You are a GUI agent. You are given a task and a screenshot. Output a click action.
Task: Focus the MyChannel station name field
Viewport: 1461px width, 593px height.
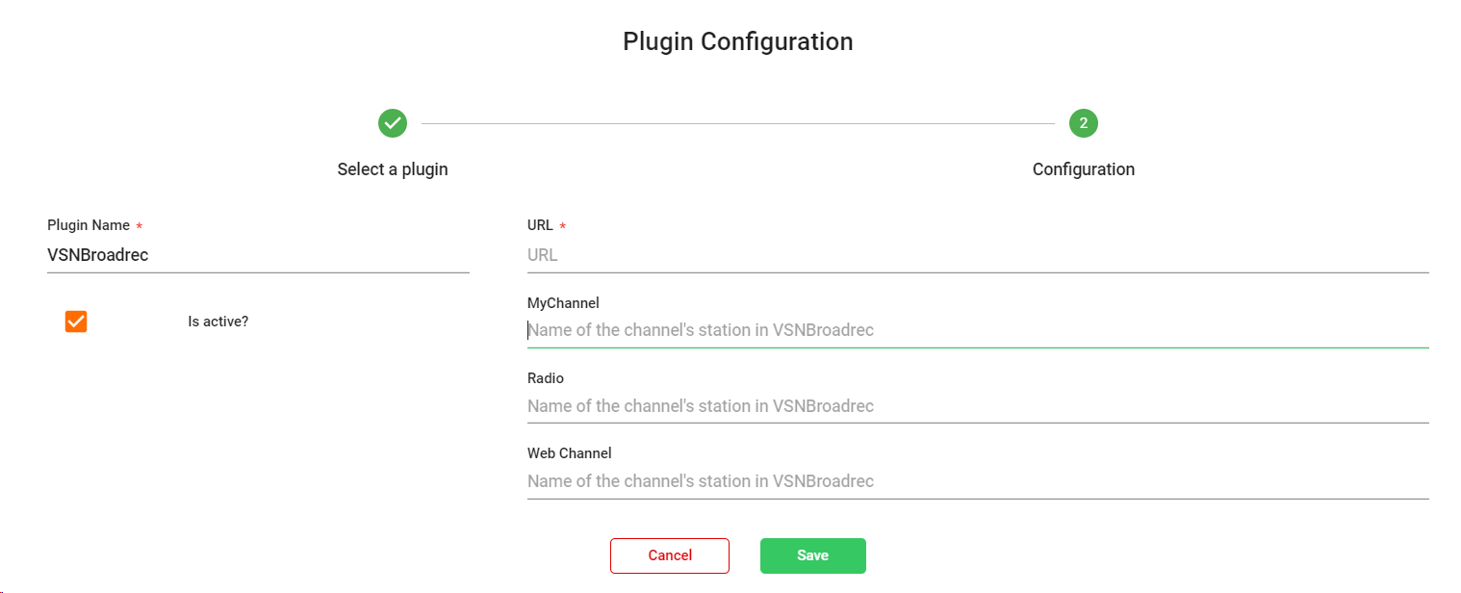(977, 330)
